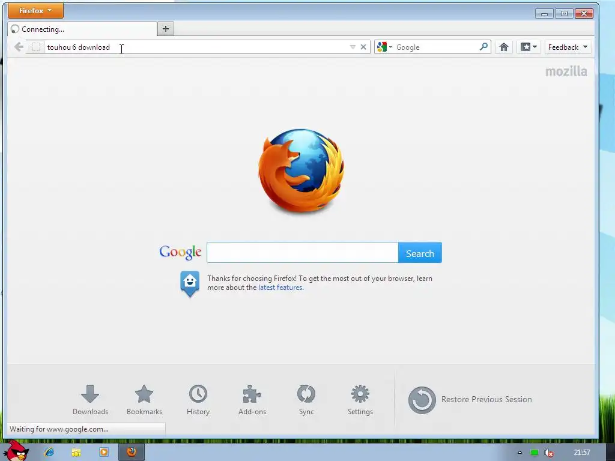
Task: Open the Feedback dropdown button
Action: coord(568,47)
